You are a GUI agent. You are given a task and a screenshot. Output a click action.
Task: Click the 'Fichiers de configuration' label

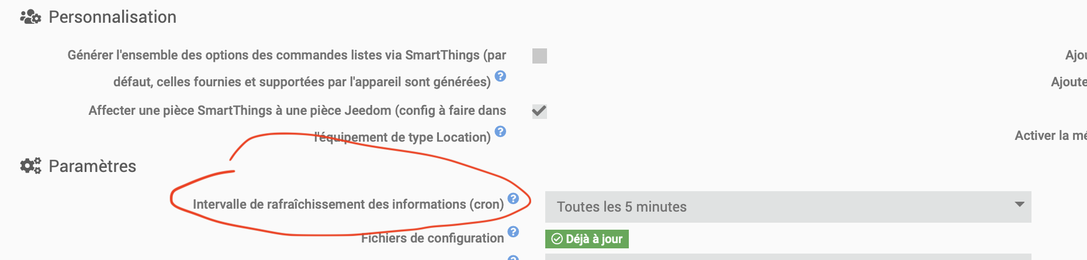[432, 238]
